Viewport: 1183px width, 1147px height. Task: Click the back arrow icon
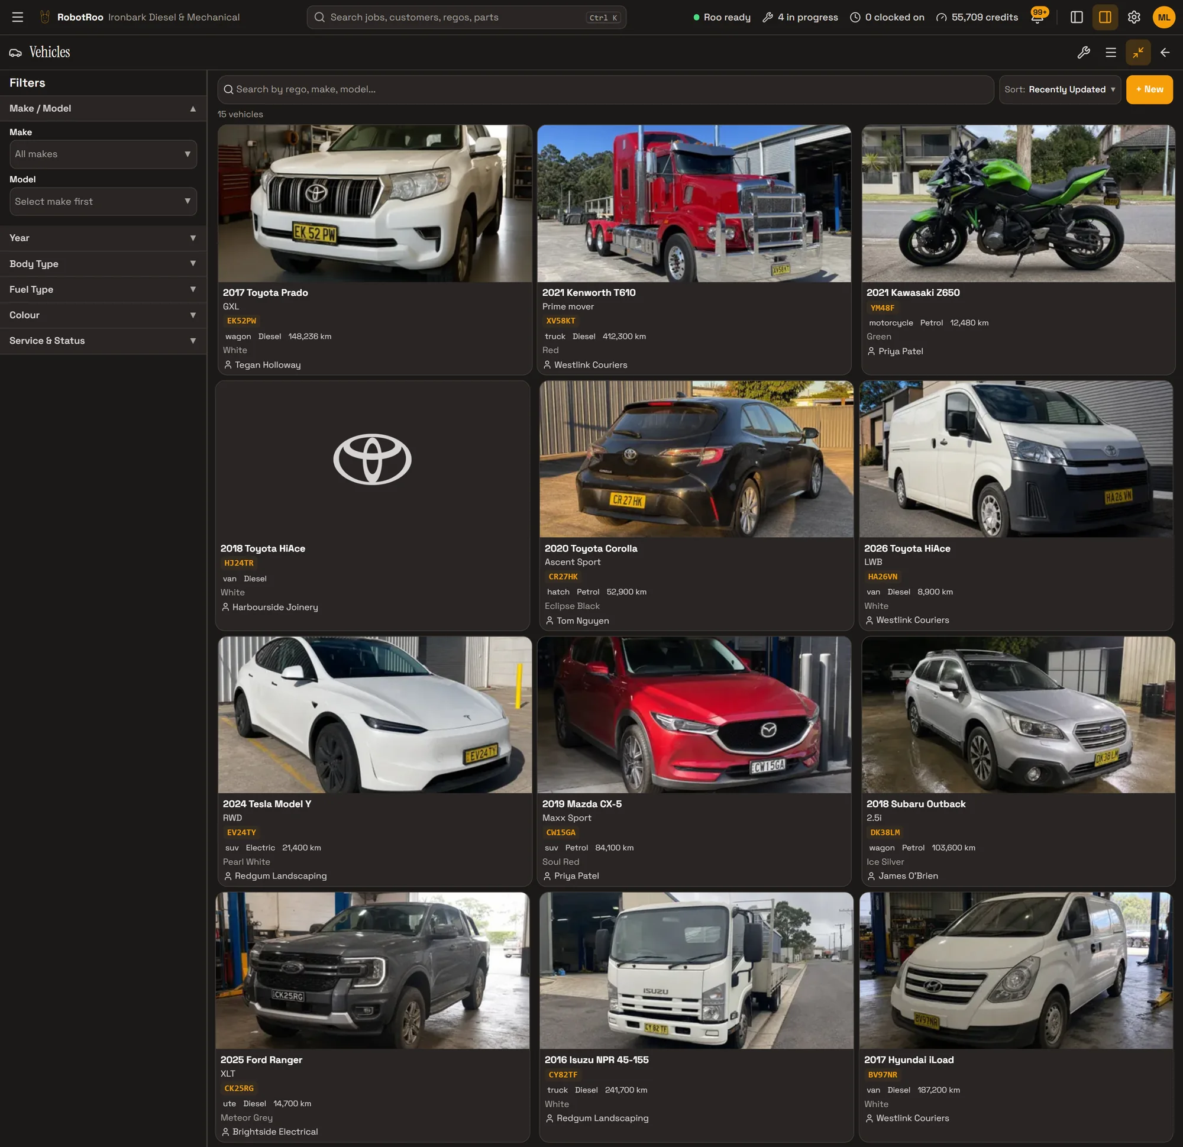[1165, 53]
